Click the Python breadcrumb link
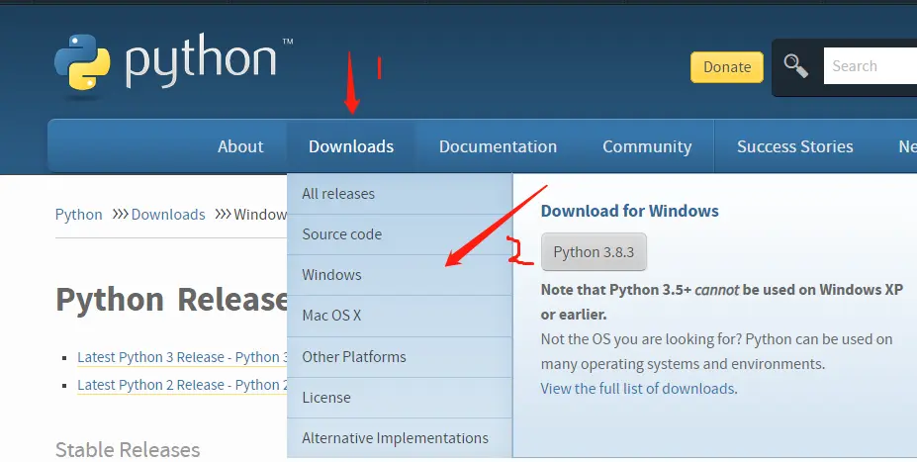 click(x=78, y=215)
